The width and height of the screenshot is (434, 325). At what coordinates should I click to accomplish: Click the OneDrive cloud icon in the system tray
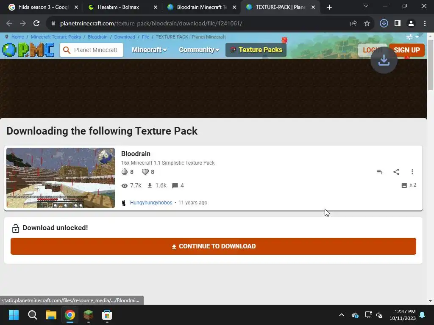pos(355,315)
